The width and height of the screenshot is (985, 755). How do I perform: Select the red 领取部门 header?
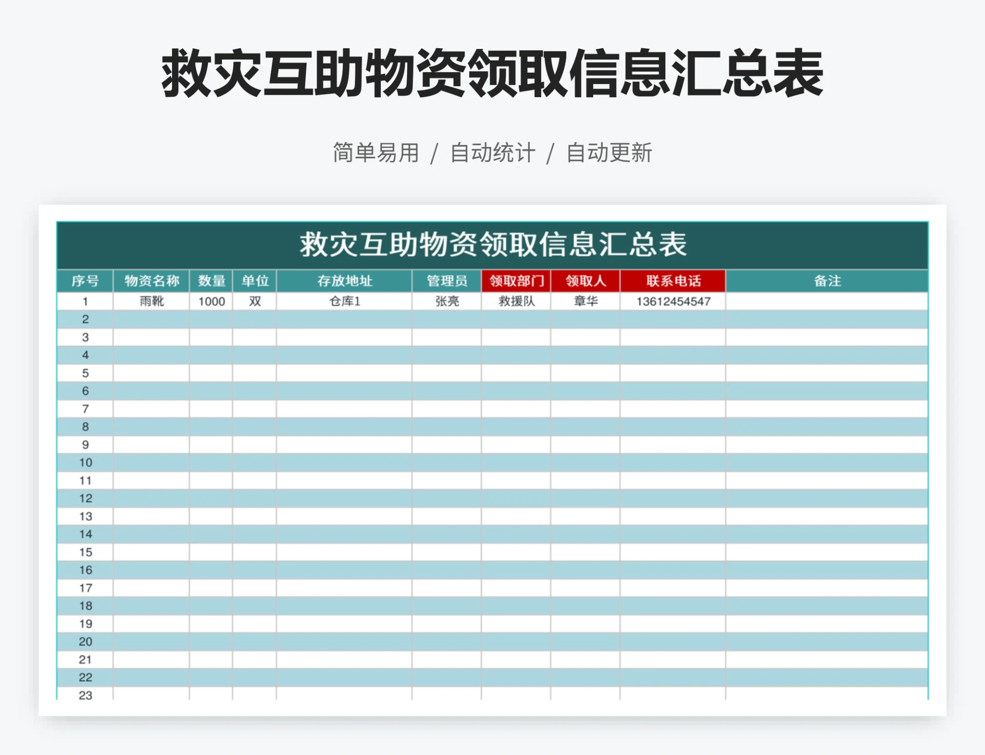515,281
